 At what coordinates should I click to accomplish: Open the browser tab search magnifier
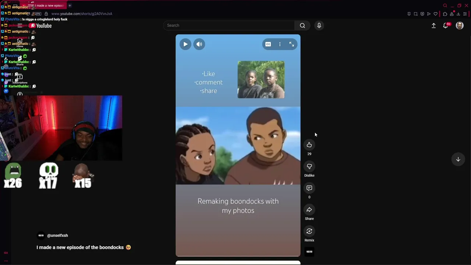click(x=445, y=6)
